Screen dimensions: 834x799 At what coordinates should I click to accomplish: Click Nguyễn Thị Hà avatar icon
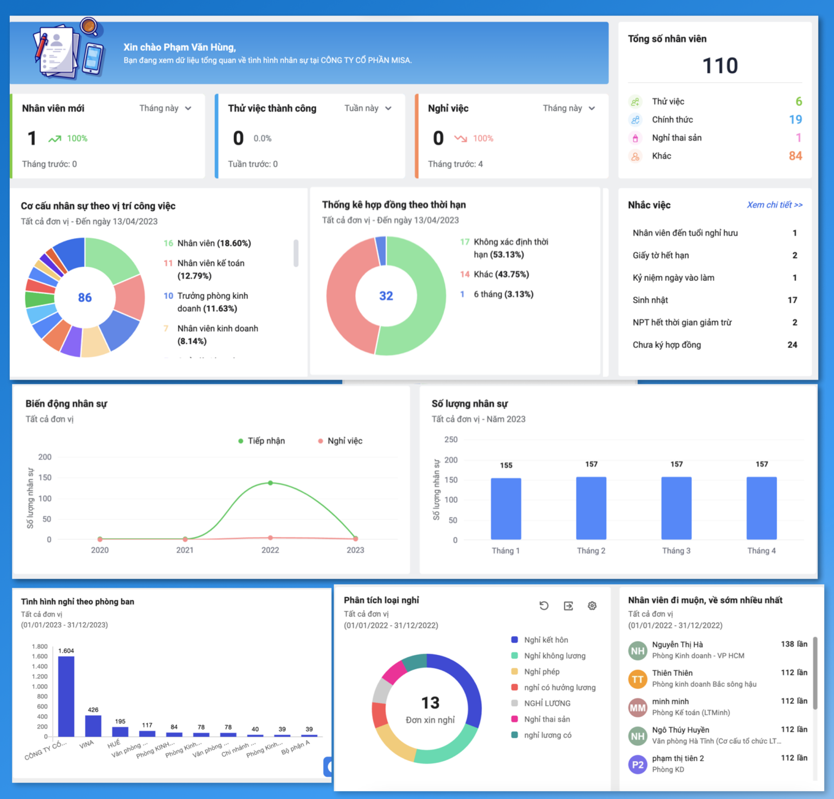click(x=637, y=650)
